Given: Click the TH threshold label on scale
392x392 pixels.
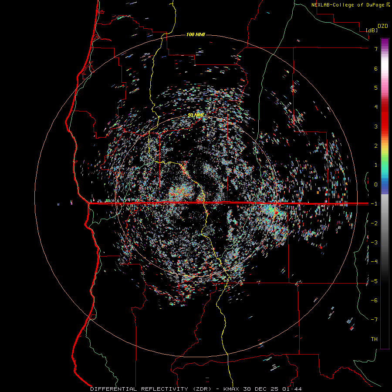Looking at the screenshot, I should 374,339.
